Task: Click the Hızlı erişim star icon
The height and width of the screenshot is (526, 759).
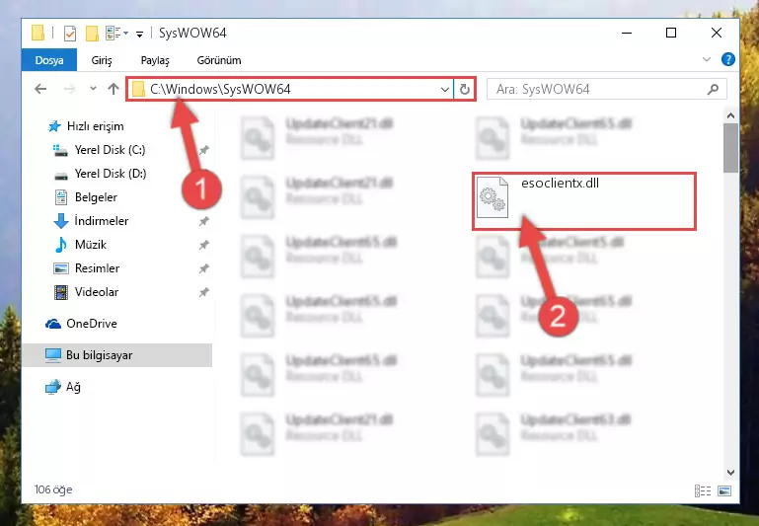Action: coord(54,126)
